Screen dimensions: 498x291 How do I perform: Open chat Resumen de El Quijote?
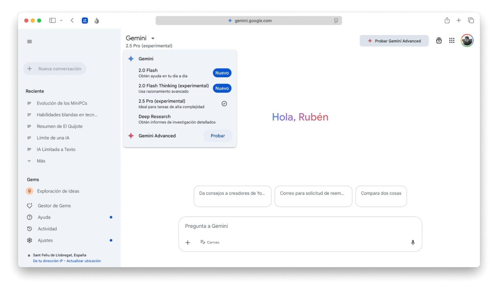[60, 126]
